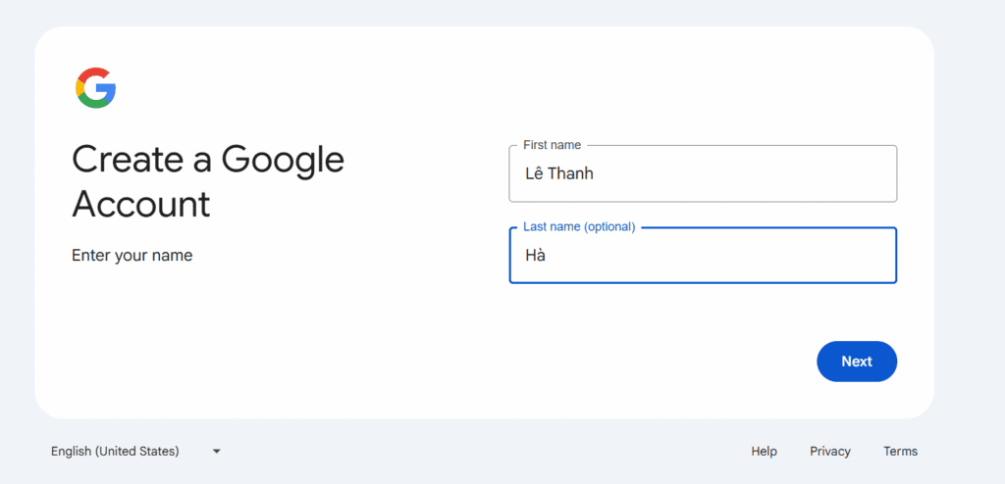Viewport: 1005px width, 484px height.
Task: Click empty space right of "Lê Thanh" text
Action: point(746,174)
